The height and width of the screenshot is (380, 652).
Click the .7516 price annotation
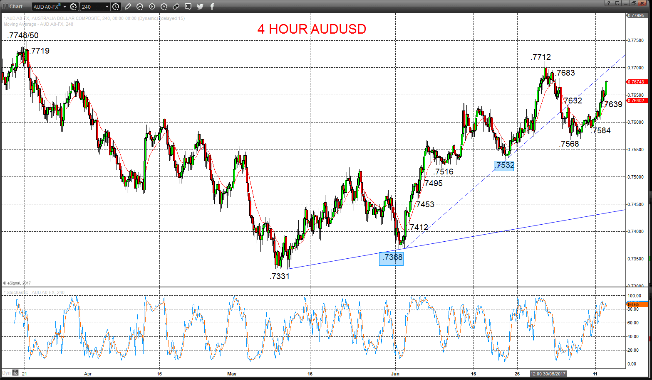(443, 172)
